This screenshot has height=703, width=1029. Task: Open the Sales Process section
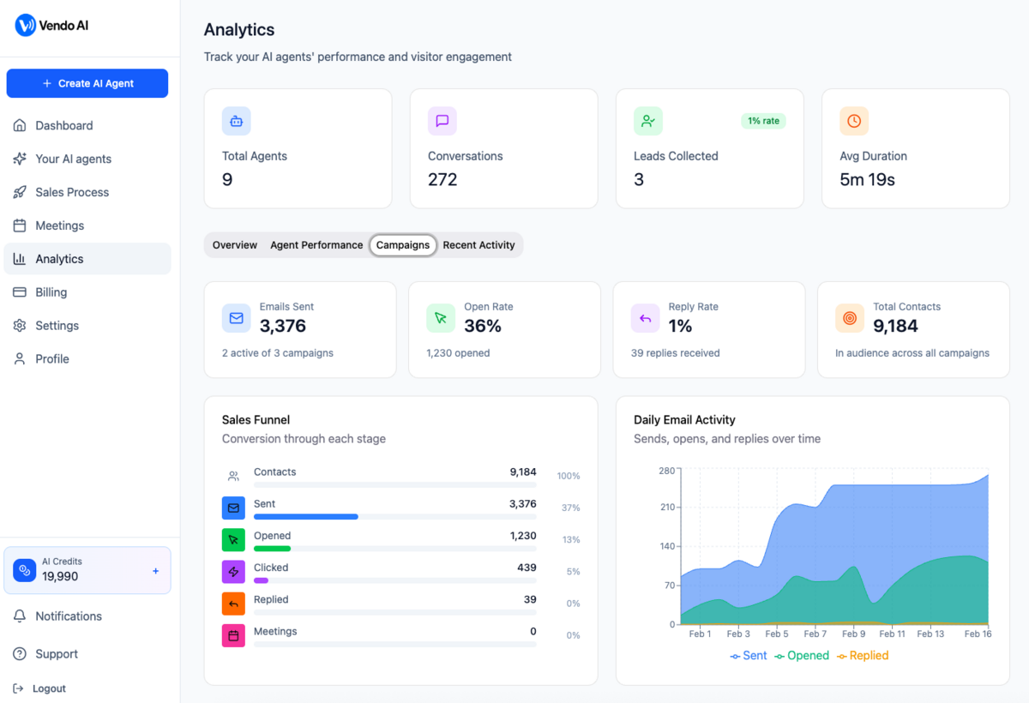click(73, 192)
